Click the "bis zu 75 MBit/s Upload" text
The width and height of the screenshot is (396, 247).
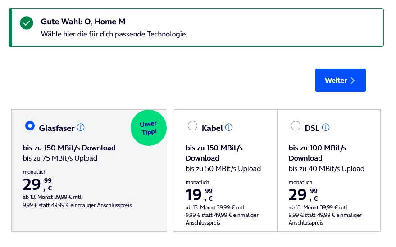(x=60, y=158)
